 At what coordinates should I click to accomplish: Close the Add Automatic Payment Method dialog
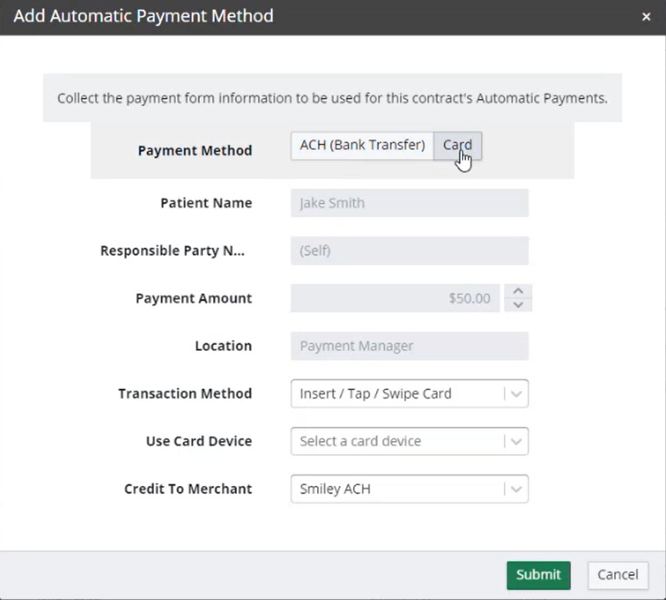646,16
